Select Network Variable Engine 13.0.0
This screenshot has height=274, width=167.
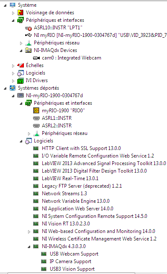76,201
